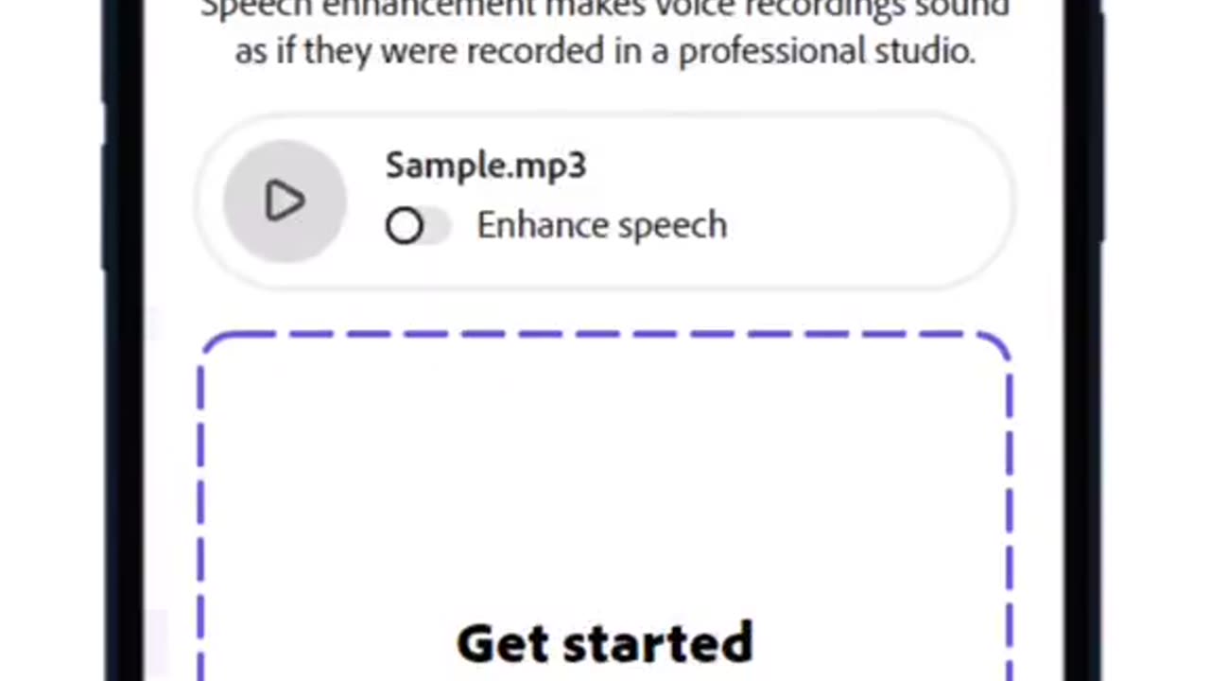Click the empty space above Get started
The image size is (1210, 681).
[x=605, y=473]
